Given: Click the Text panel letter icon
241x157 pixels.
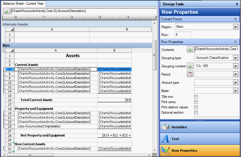Looking at the screenshot, I should tap(166, 139).
